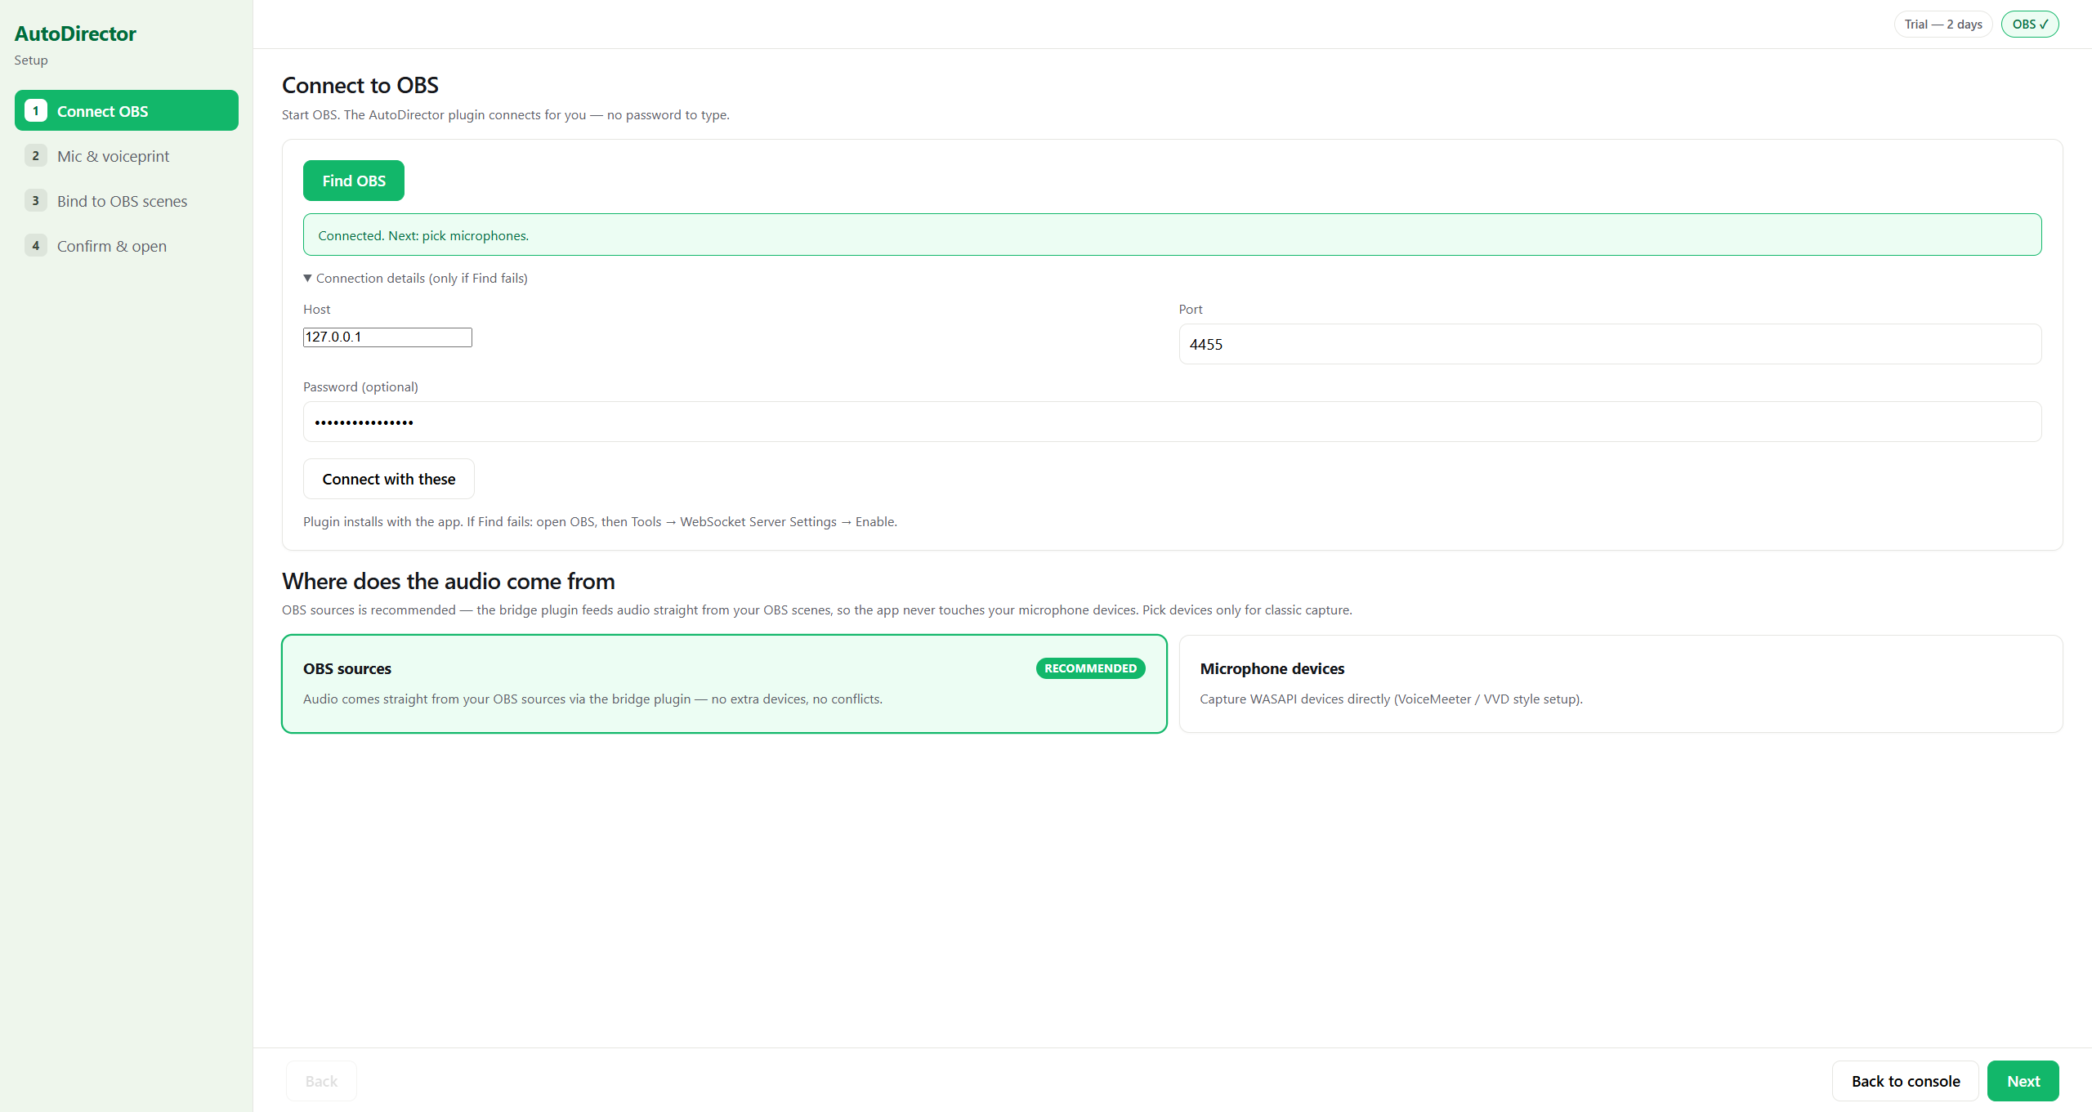Select OBS sources as audio origin
This screenshot has width=2092, height=1112.
(724, 684)
